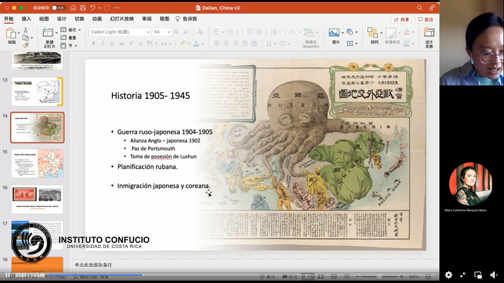504x283 pixels.
Task: Switch to the 插入 tab
Action: (26, 19)
